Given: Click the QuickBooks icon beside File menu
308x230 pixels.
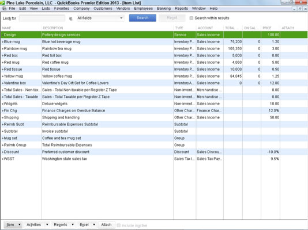Looking at the screenshot, I should [4, 9].
